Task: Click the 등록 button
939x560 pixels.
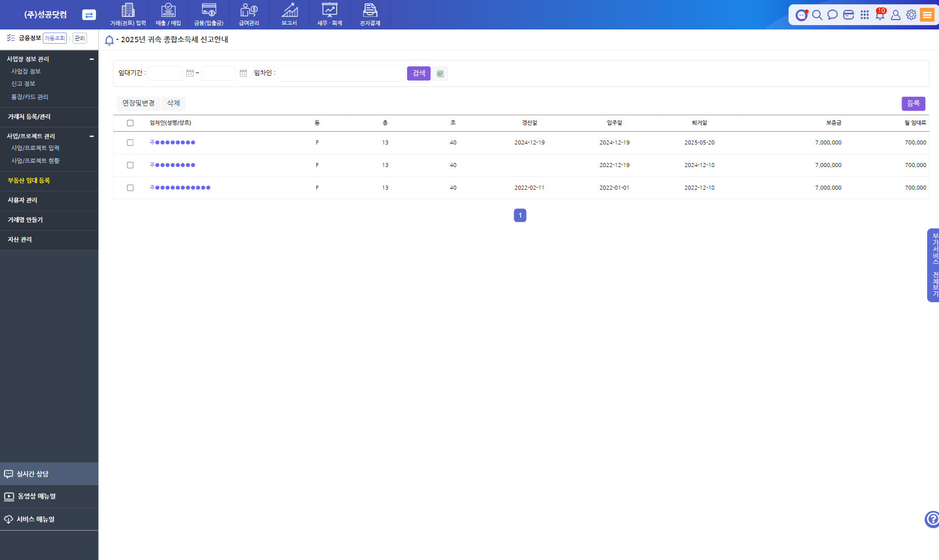Action: [x=913, y=103]
